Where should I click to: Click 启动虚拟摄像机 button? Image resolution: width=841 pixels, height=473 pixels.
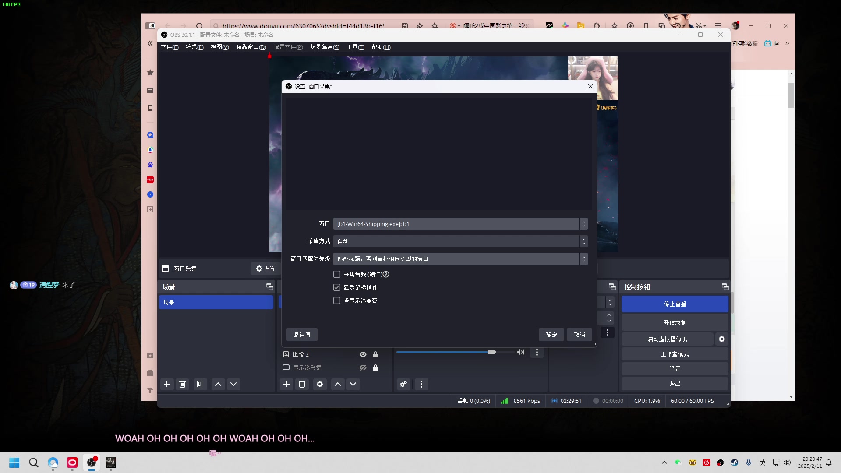pyautogui.click(x=667, y=339)
